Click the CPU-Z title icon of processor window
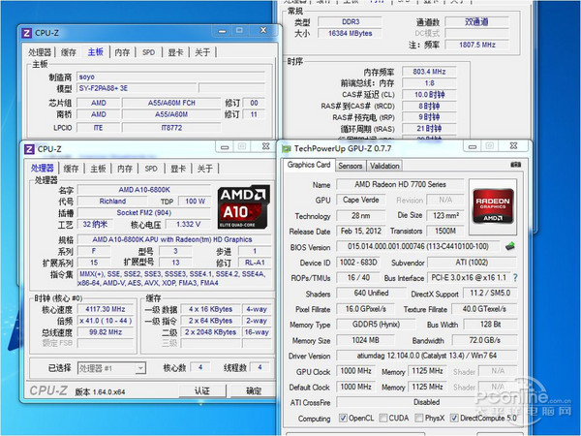Screen dimensions: 581x436 click(29, 149)
